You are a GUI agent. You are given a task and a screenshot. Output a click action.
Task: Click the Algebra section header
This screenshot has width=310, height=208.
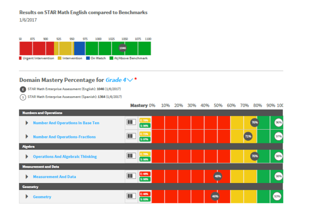tap(151, 146)
